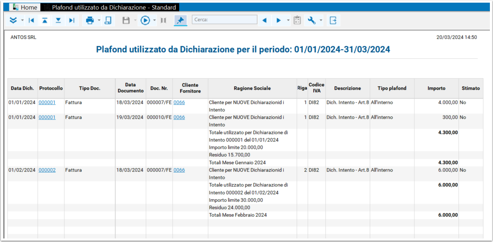493x242 pixels.
Task: Click the Tipo Doc. column header
Action: [90, 88]
